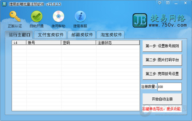
Task: Open the chat bubble feedback icon
Action: coord(160,3)
